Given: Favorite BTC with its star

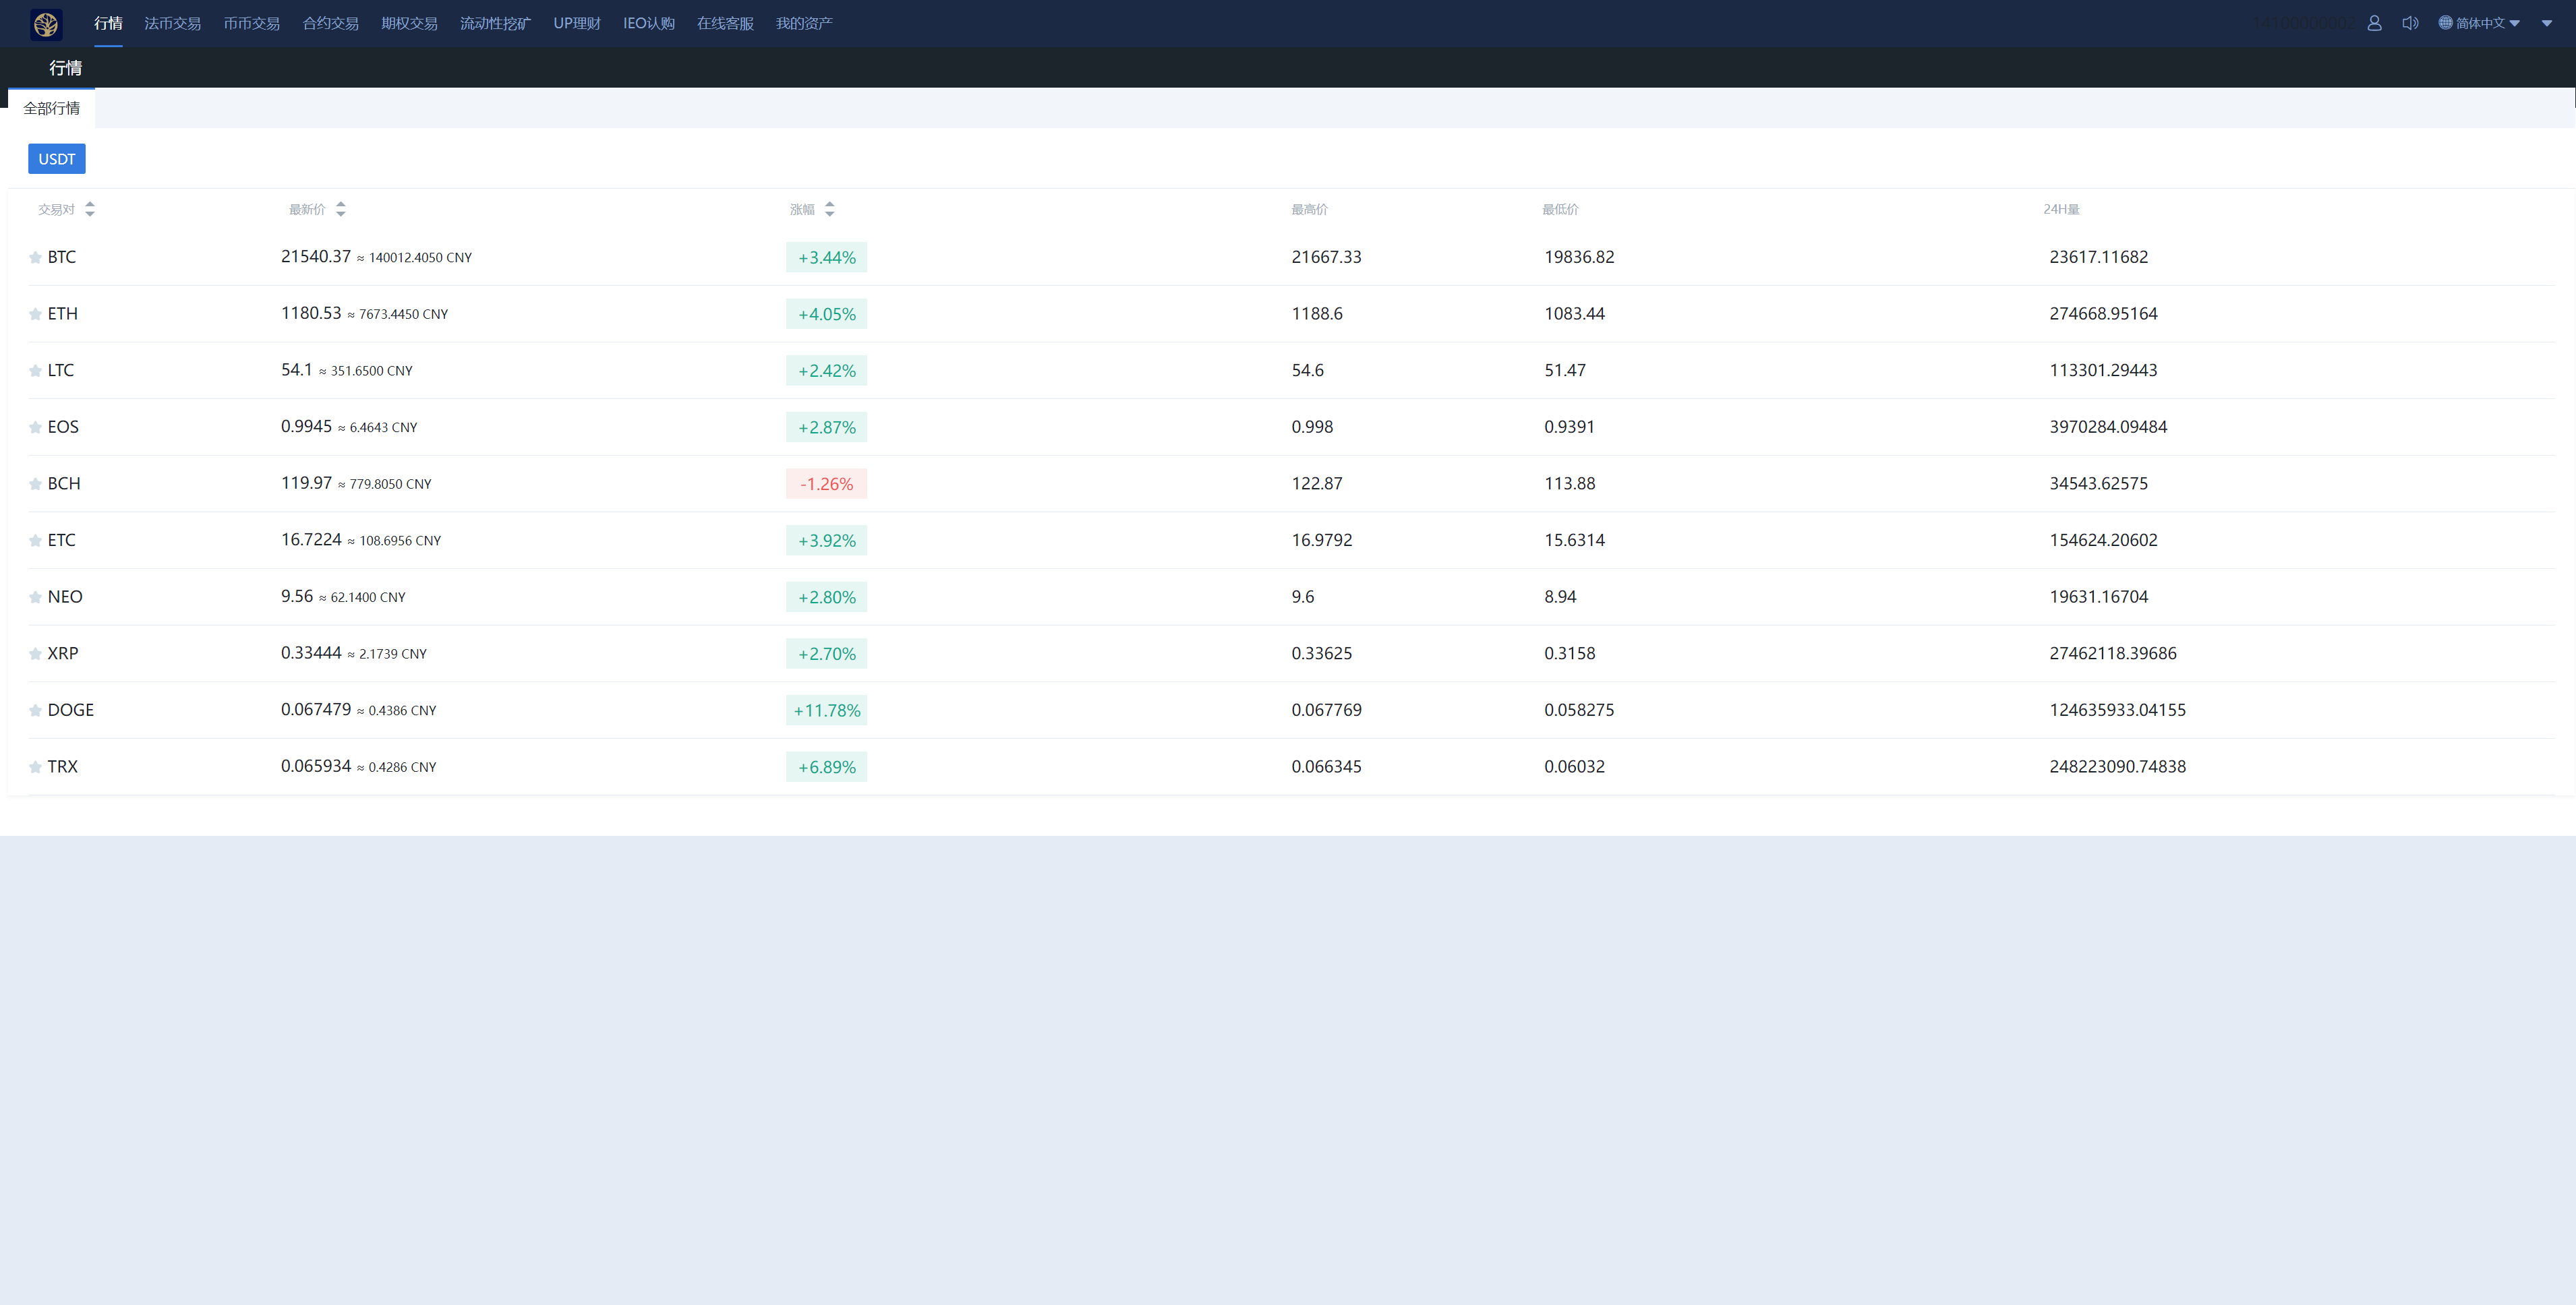Looking at the screenshot, I should (x=35, y=257).
